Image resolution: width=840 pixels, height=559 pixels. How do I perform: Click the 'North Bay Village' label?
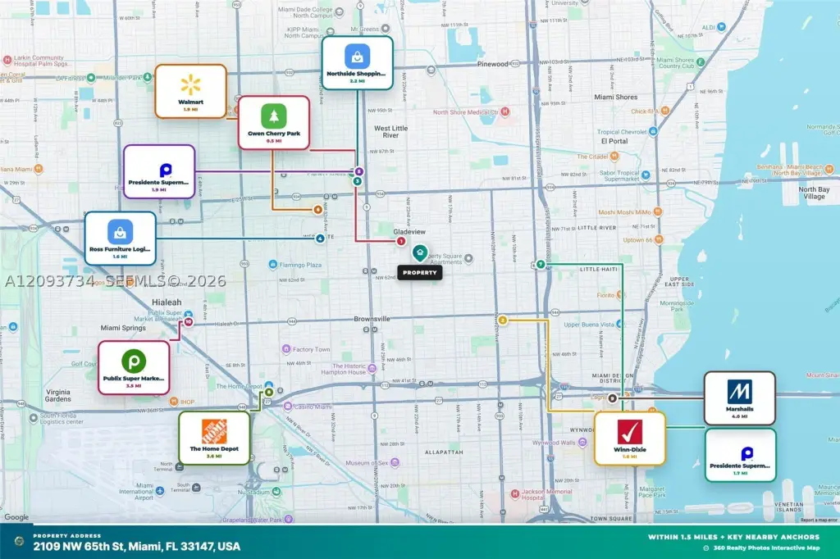tap(814, 193)
